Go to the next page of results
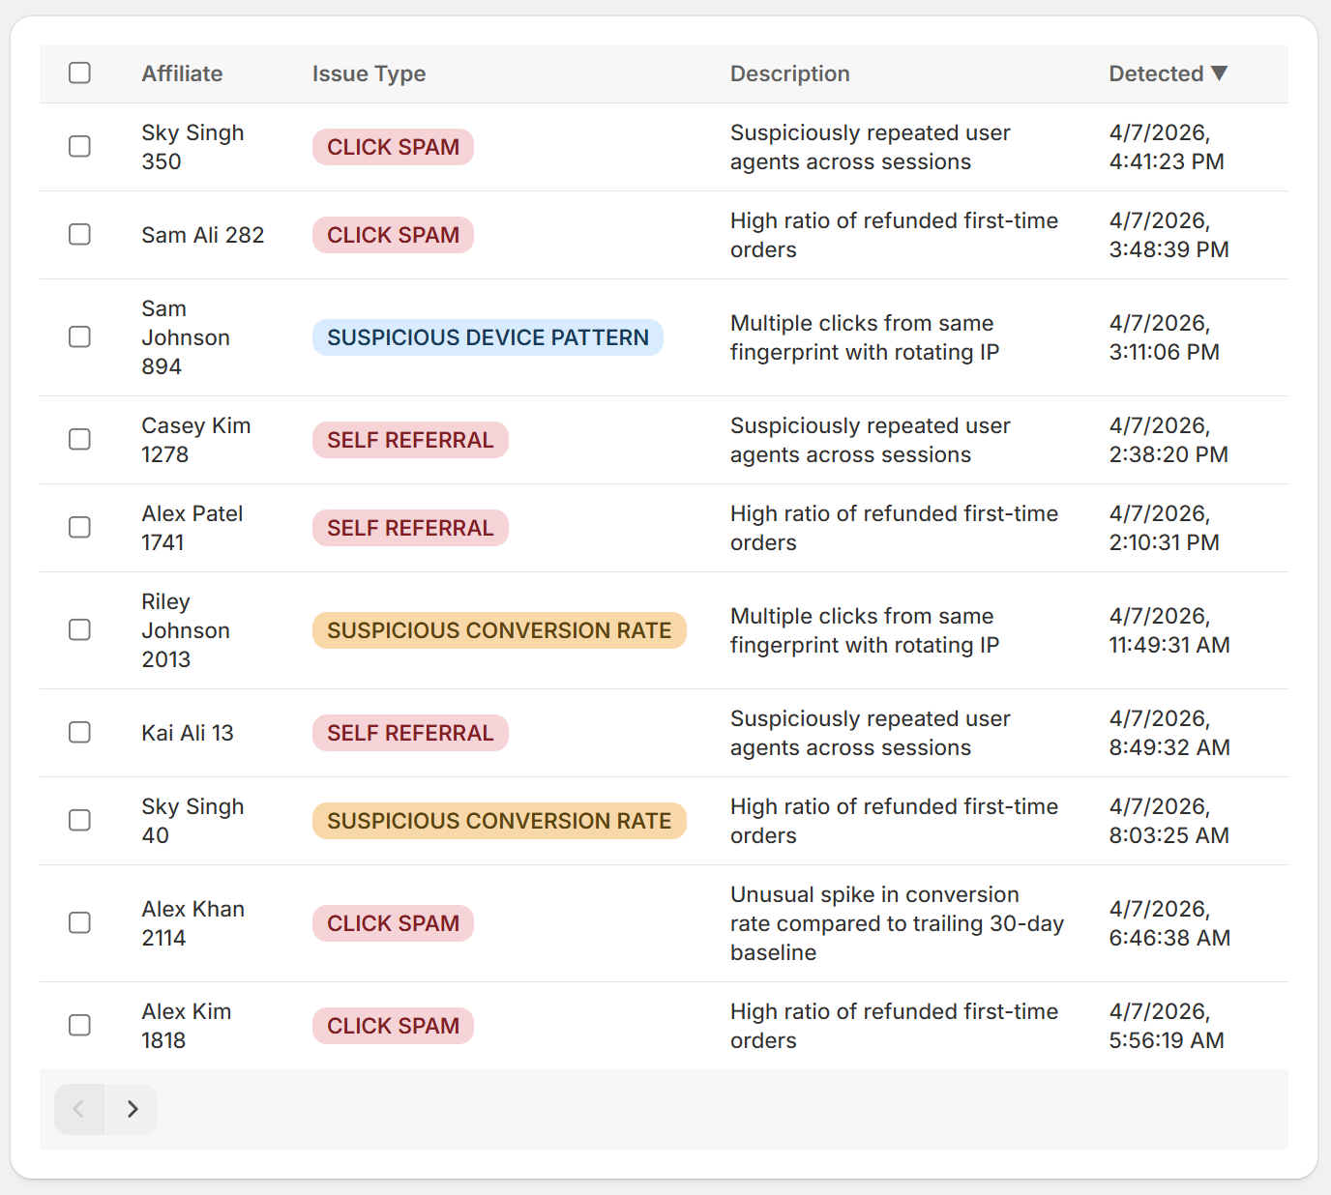This screenshot has height=1195, width=1331. click(x=133, y=1109)
